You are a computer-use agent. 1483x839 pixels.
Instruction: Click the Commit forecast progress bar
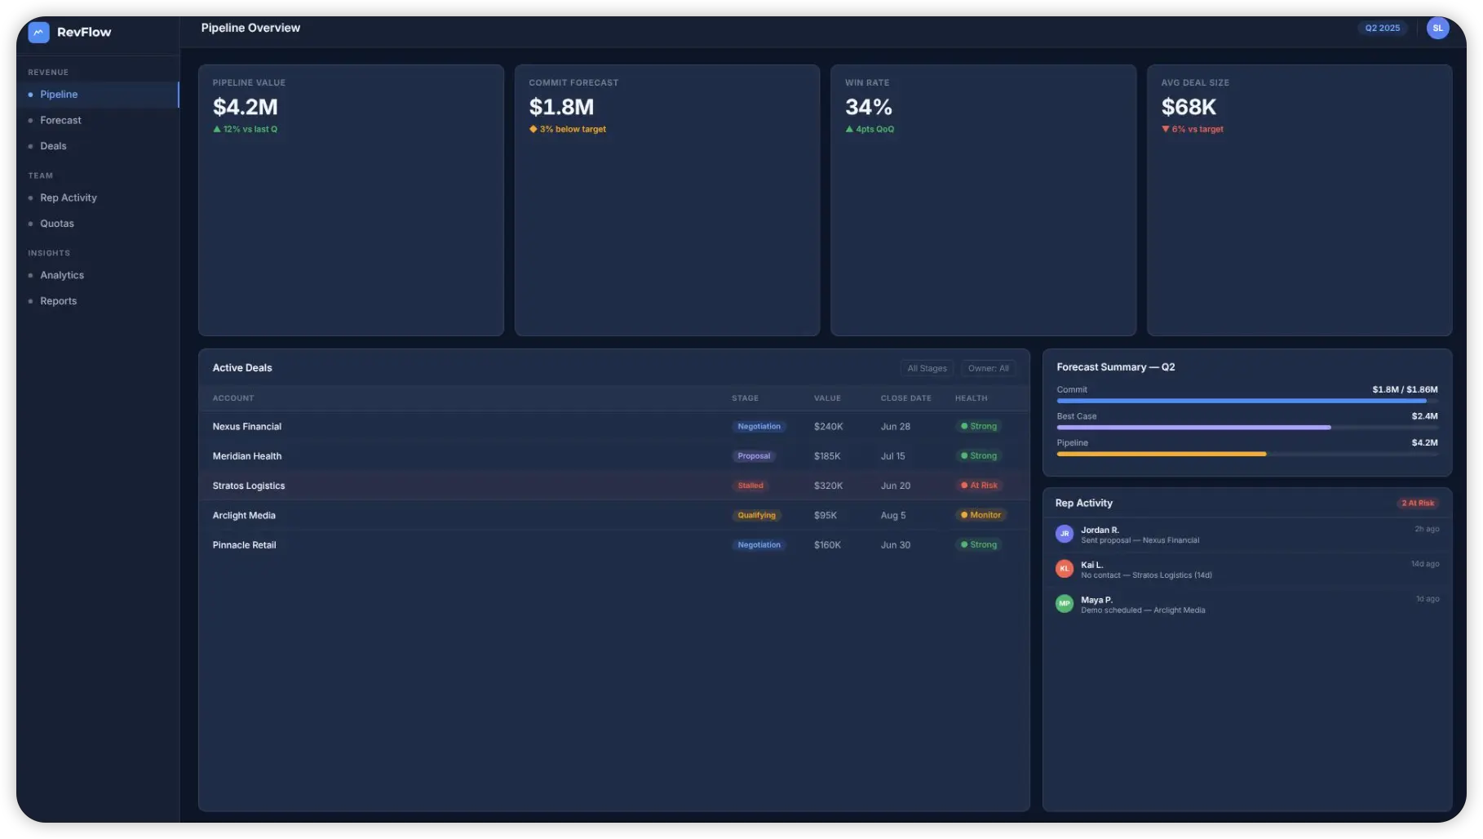1247,401
